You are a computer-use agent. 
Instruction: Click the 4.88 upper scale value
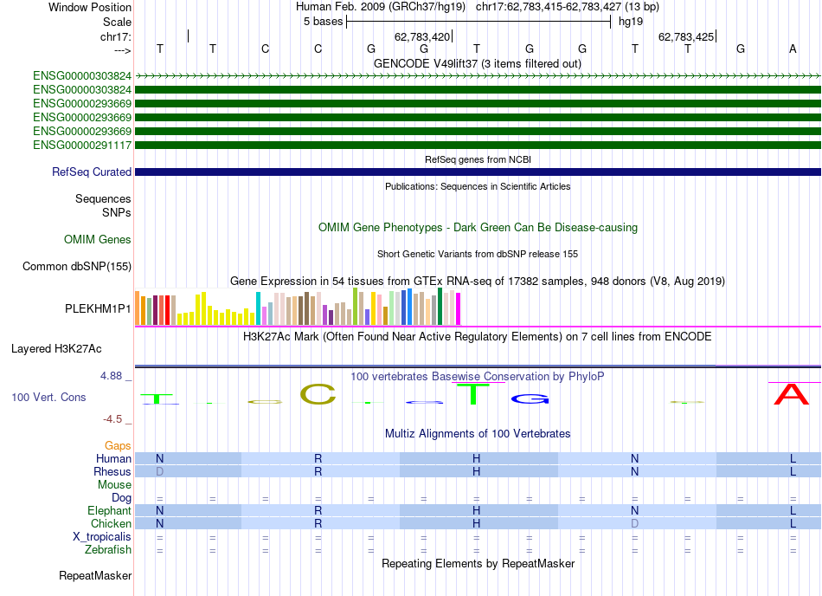111,376
